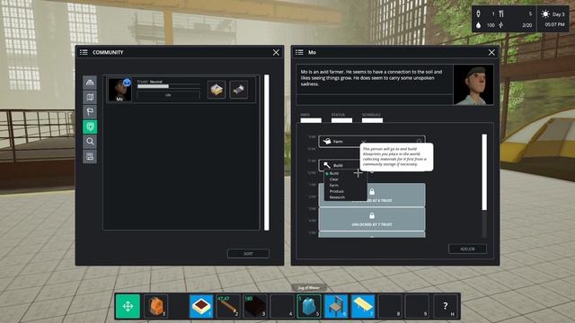Click the population icon in top status panel
Screen dimensions: 575x323
(478, 14)
